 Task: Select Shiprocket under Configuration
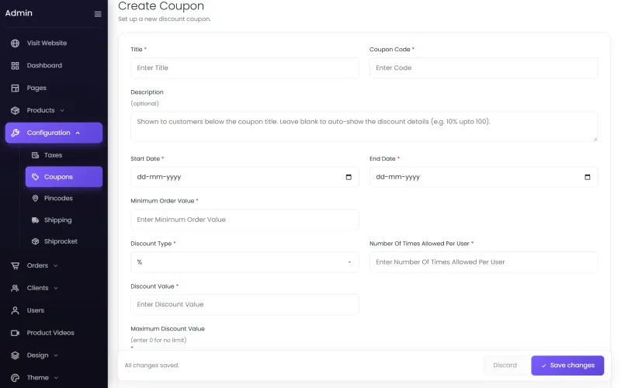[x=64, y=241]
